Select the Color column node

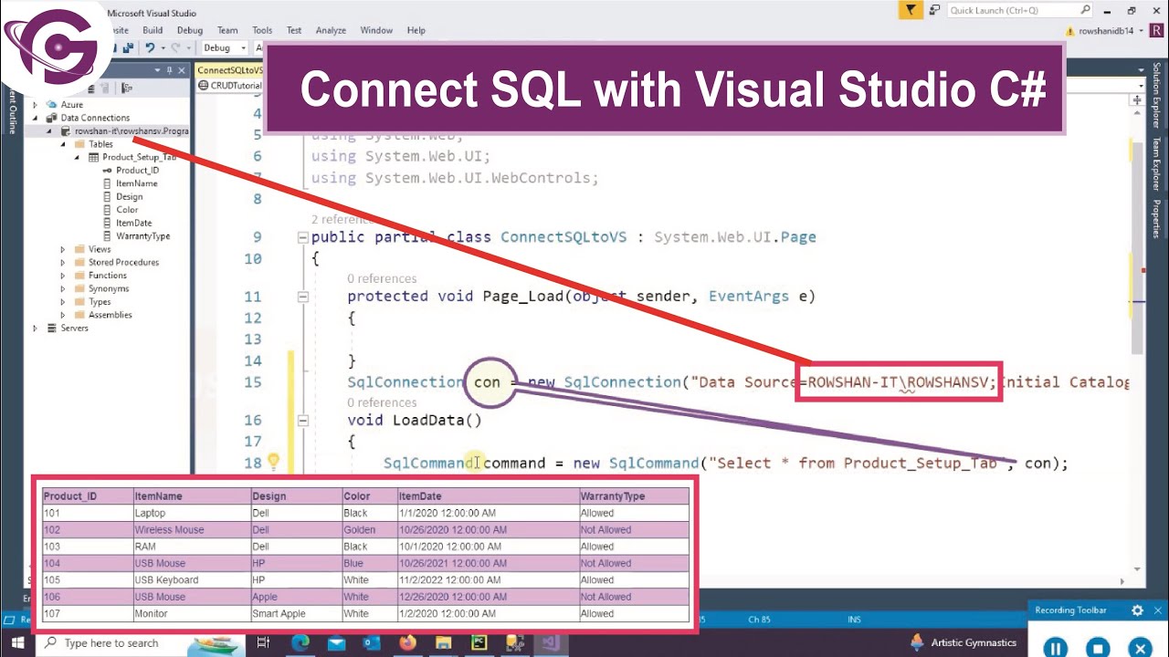127,210
